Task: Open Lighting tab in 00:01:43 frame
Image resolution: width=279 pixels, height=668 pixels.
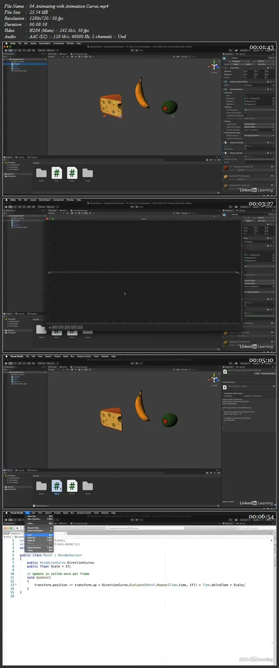Action: pos(241,53)
